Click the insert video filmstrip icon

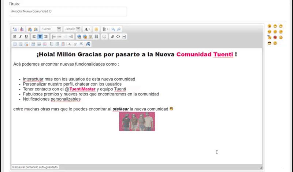[96, 37]
